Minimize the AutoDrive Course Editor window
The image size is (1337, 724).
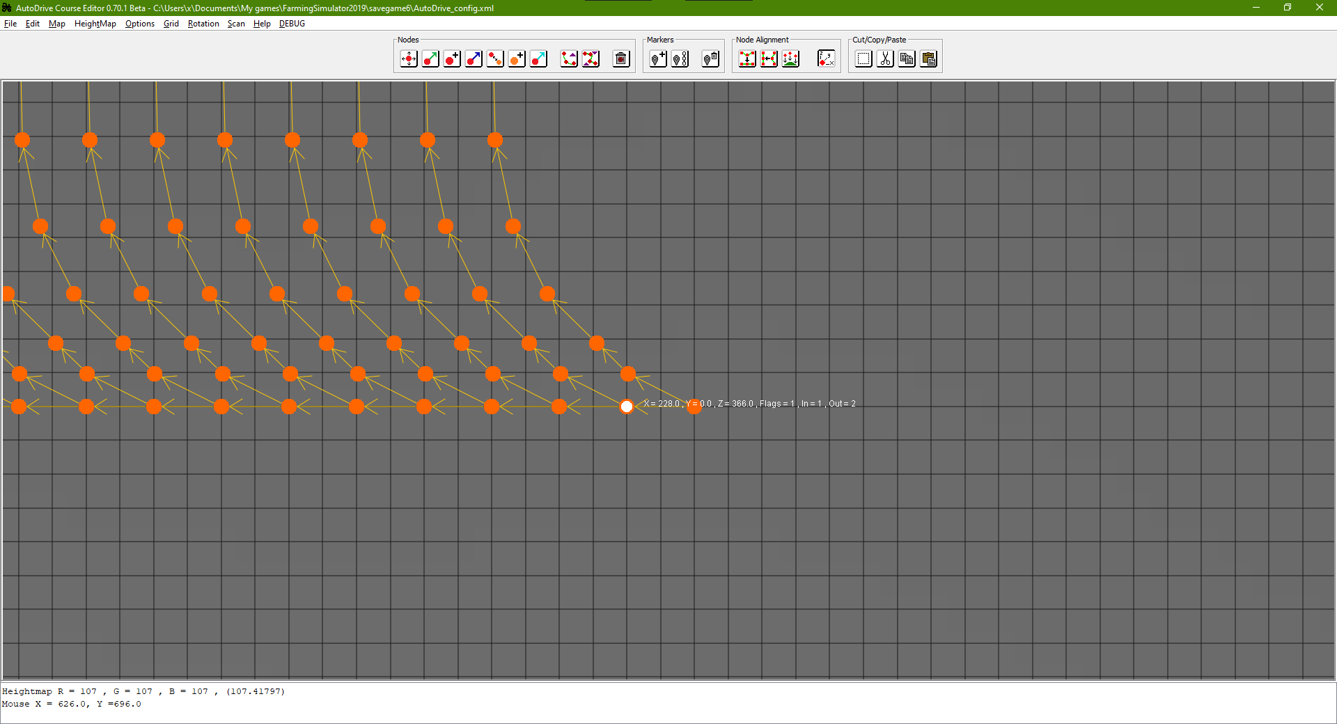pos(1256,8)
